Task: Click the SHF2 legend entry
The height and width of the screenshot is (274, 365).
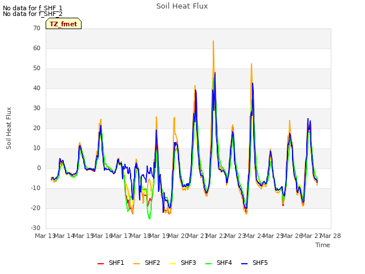Action: [147, 263]
